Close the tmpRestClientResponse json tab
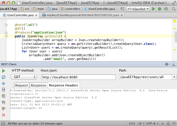The width and height of the screenshot is (177, 126). pos(122,15)
